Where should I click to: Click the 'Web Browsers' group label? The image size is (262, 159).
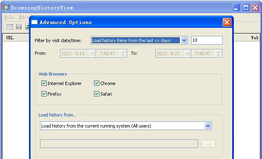tap(53, 74)
